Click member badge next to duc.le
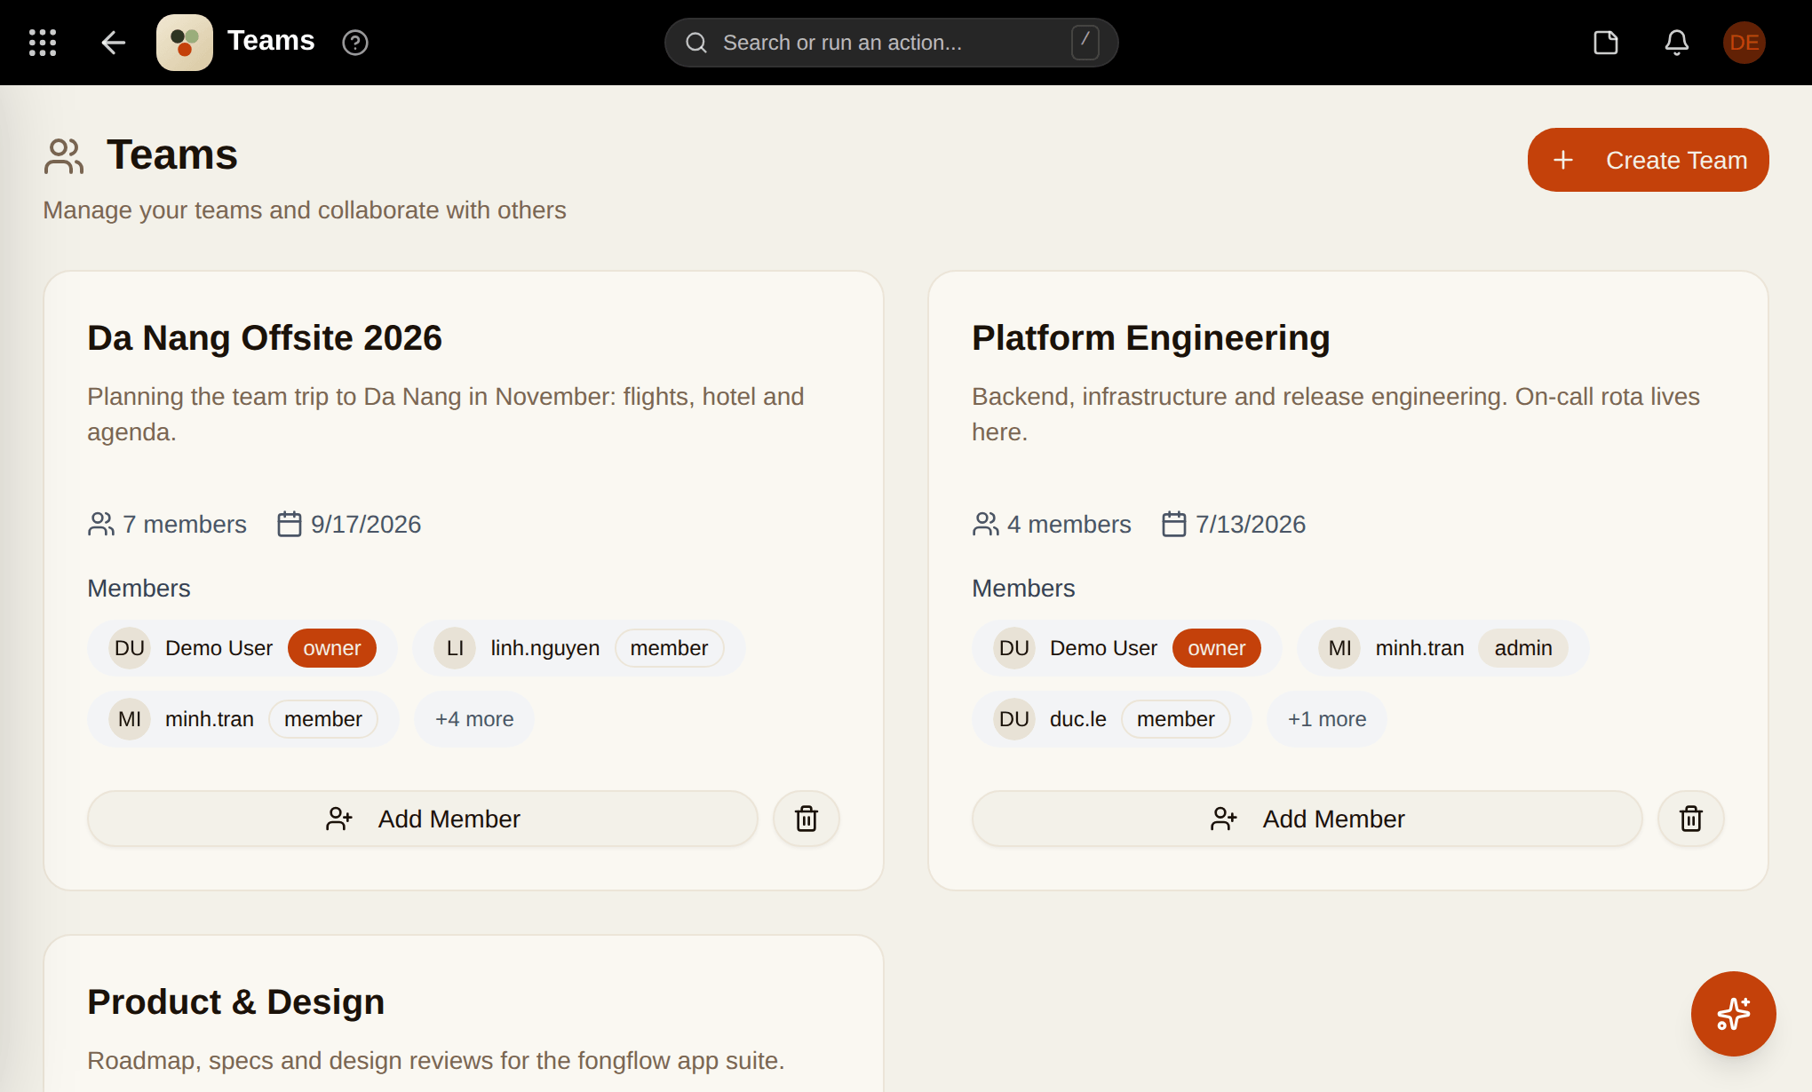 1175,719
